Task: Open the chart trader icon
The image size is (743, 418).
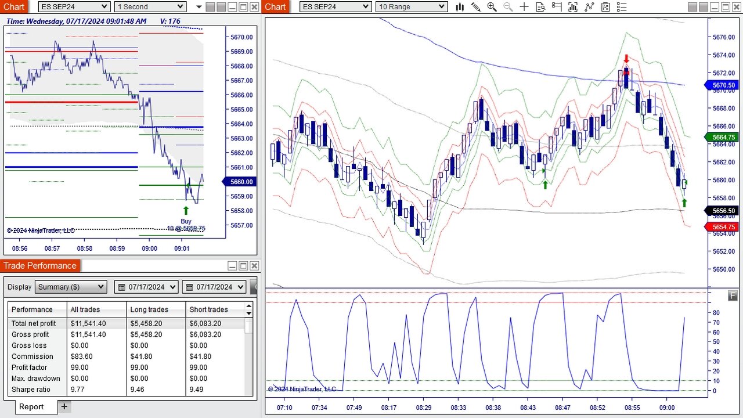Action: [x=557, y=7]
